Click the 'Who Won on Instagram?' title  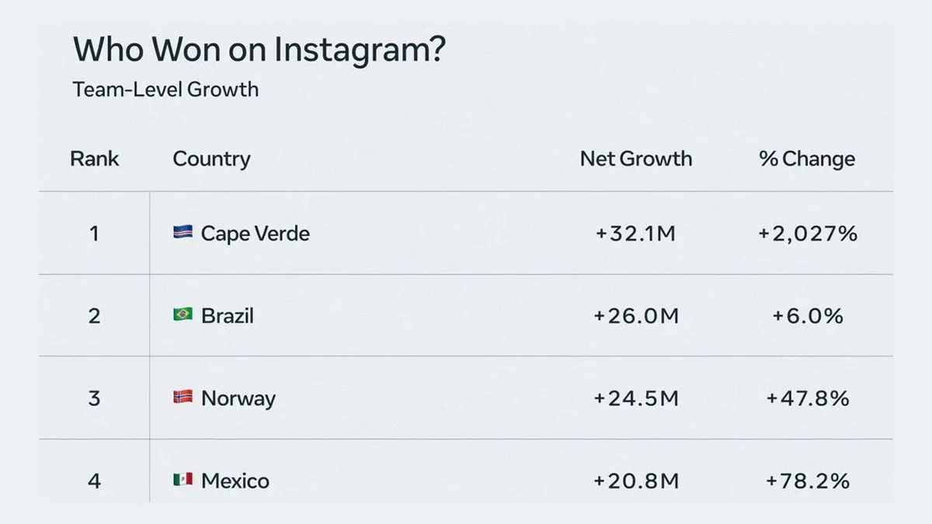259,50
